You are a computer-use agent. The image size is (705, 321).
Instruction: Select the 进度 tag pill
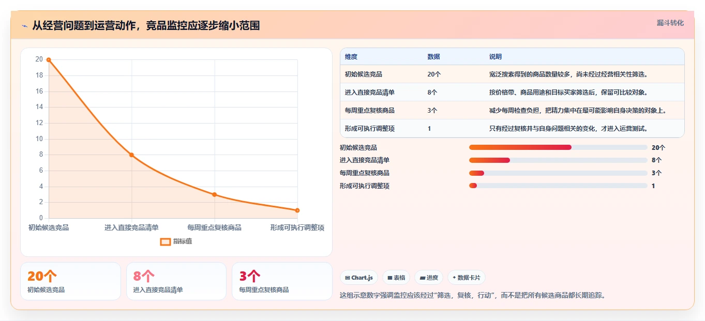pyautogui.click(x=429, y=278)
